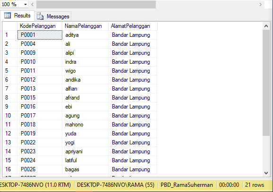Viewport: 273px width, 192px height.
Task: Select cell P0015
Action: 40,98
